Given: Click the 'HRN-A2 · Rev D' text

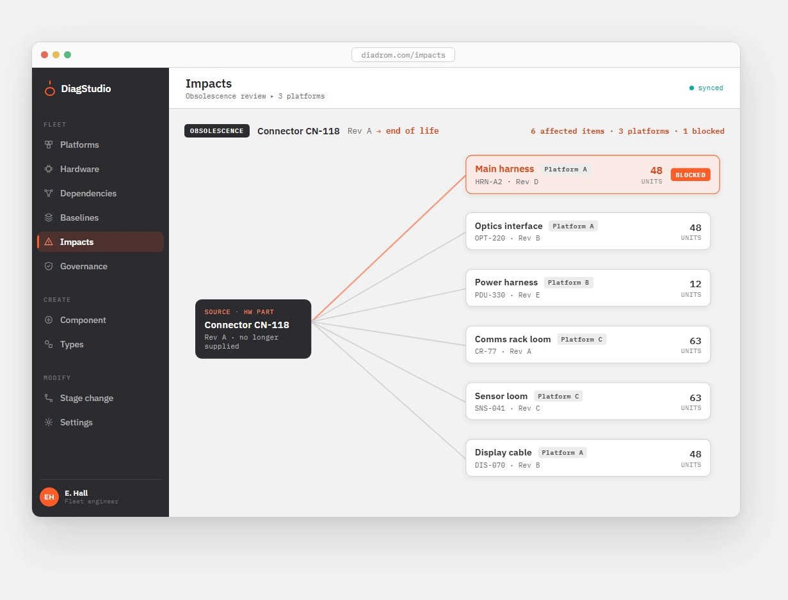Looking at the screenshot, I should coord(506,182).
